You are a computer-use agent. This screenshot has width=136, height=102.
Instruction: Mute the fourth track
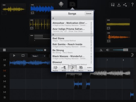coord(5,92)
